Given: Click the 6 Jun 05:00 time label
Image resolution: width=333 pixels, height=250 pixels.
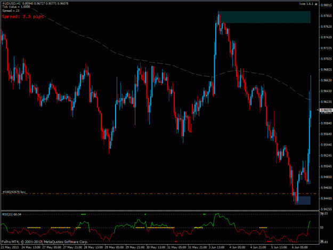Looking at the screenshot, I should pyautogui.click(x=299, y=247).
